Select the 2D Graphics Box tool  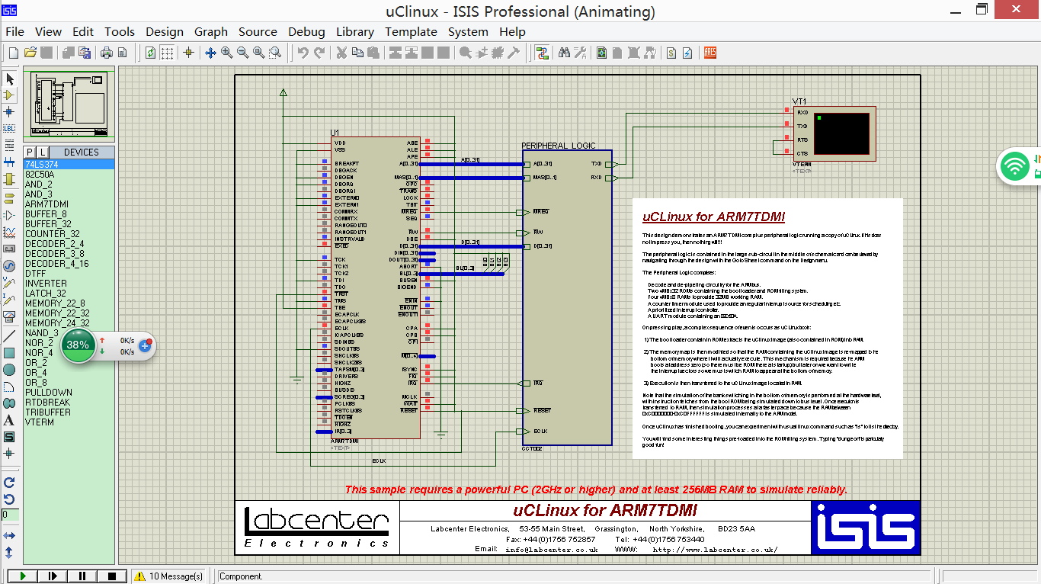coord(9,352)
